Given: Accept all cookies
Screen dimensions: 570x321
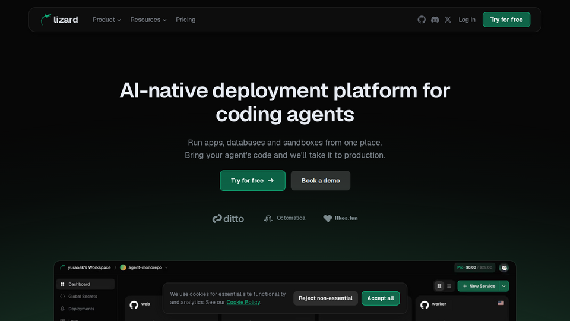Looking at the screenshot, I should tap(380, 298).
